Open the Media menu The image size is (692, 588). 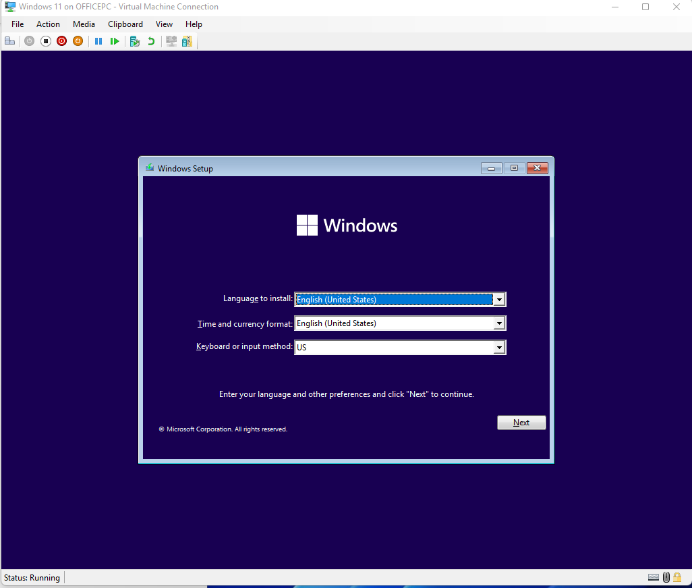click(x=84, y=24)
